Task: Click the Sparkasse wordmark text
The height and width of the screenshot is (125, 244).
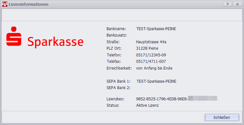Action: (56, 42)
